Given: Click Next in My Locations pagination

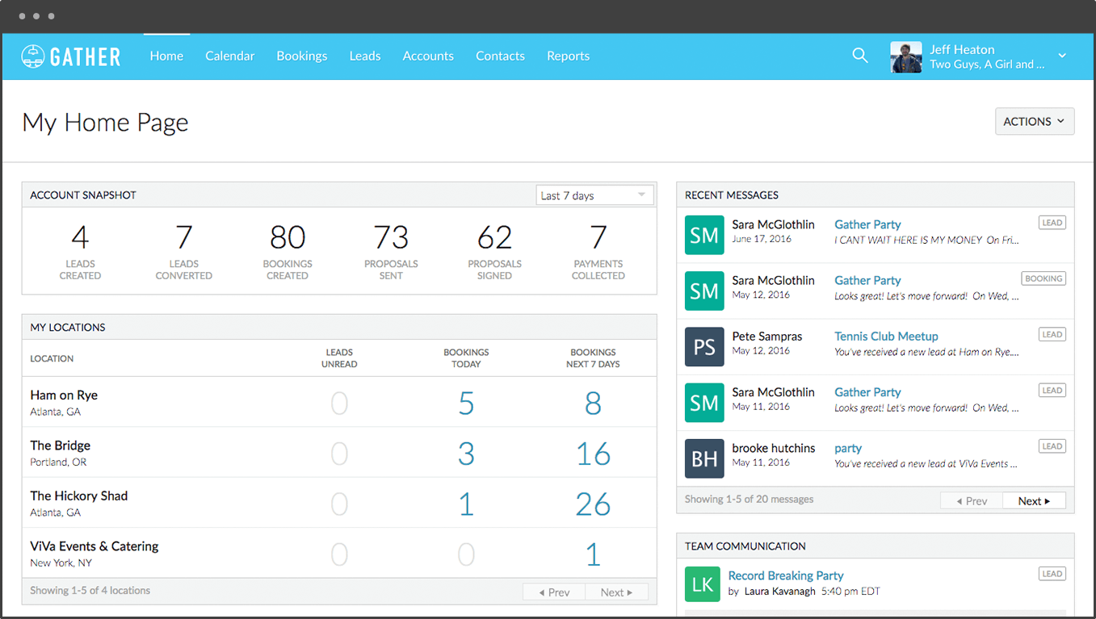Looking at the screenshot, I should (x=616, y=592).
